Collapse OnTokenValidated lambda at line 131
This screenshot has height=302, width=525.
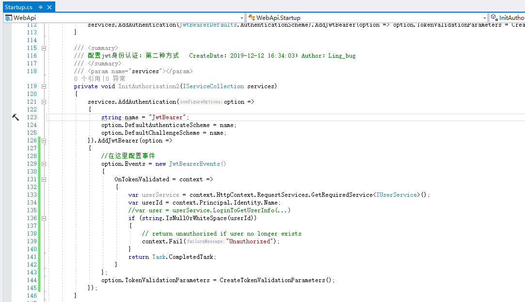[44, 179]
